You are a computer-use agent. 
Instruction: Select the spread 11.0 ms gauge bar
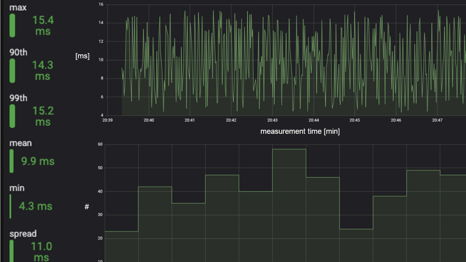tap(12, 250)
